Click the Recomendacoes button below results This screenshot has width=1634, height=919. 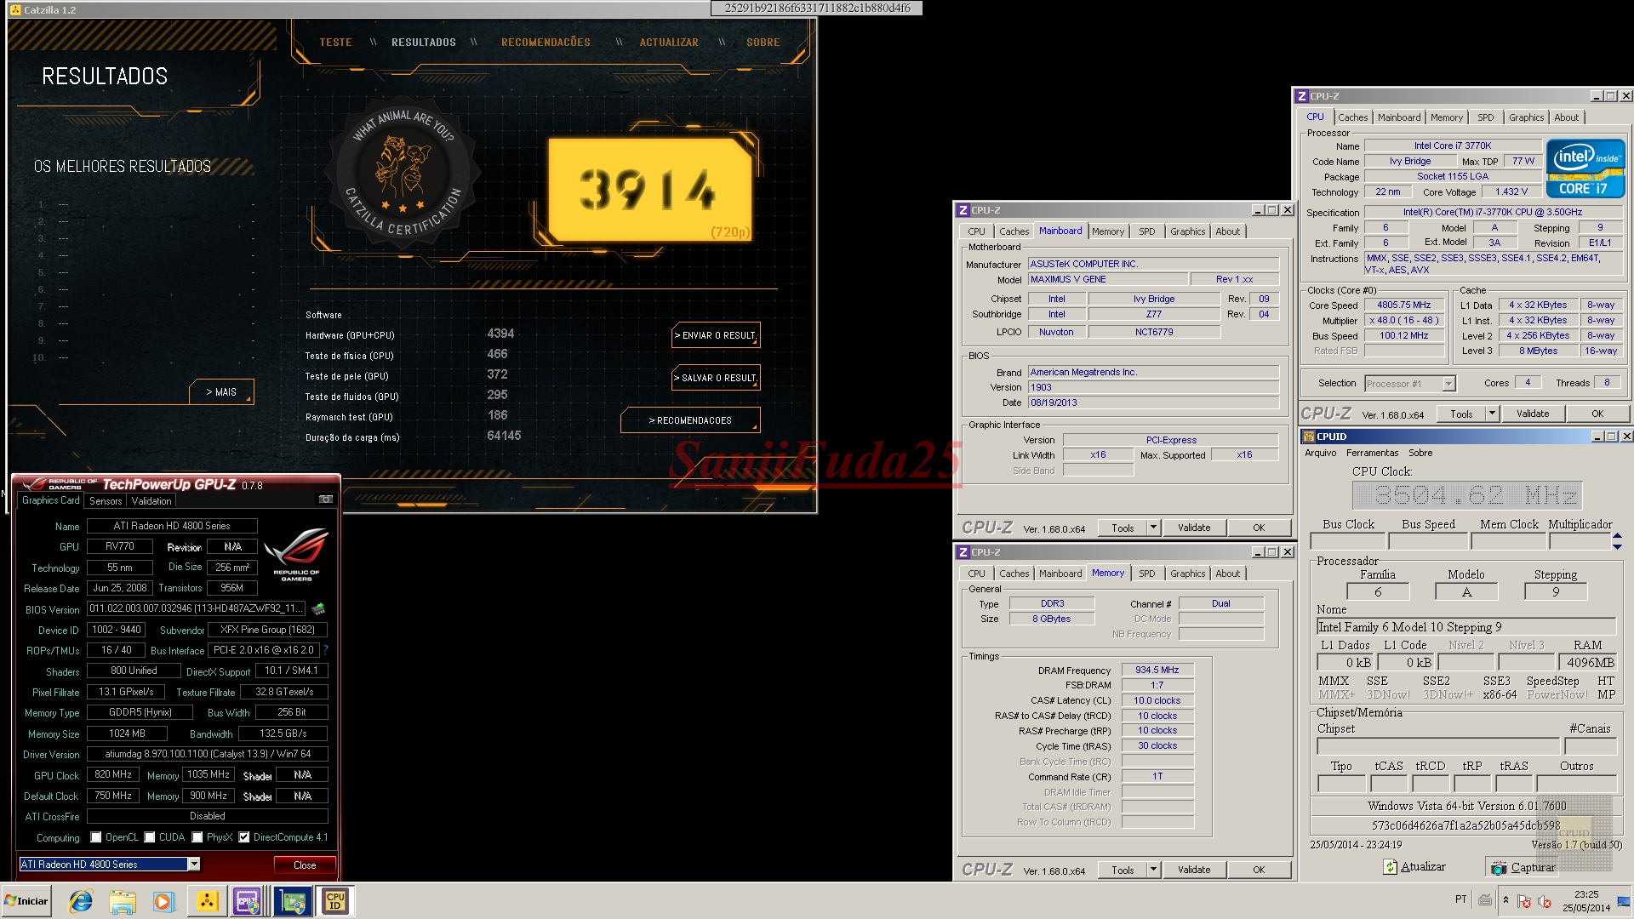click(690, 420)
